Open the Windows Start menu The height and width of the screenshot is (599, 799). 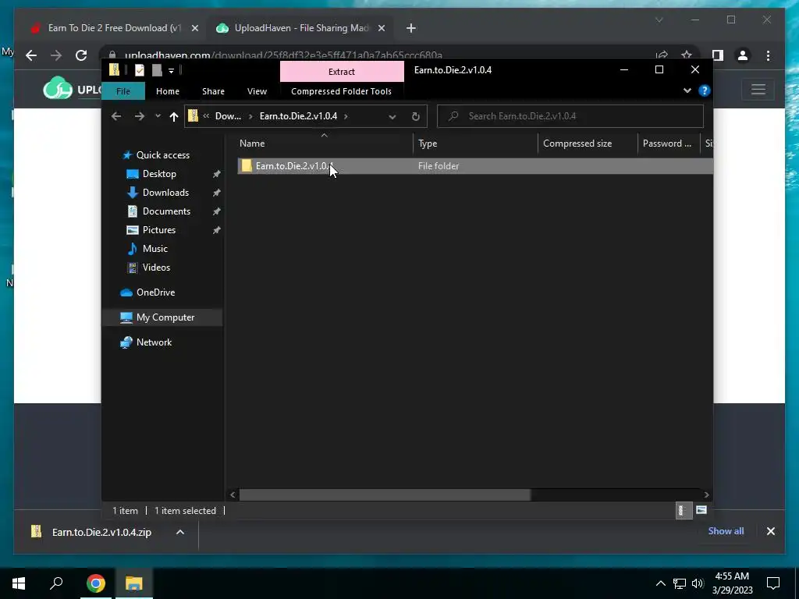pos(19,583)
